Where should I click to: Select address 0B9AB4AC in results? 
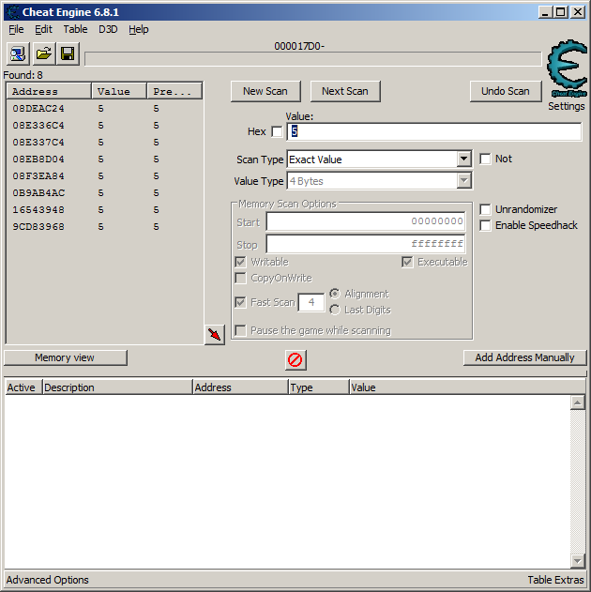[x=38, y=193]
